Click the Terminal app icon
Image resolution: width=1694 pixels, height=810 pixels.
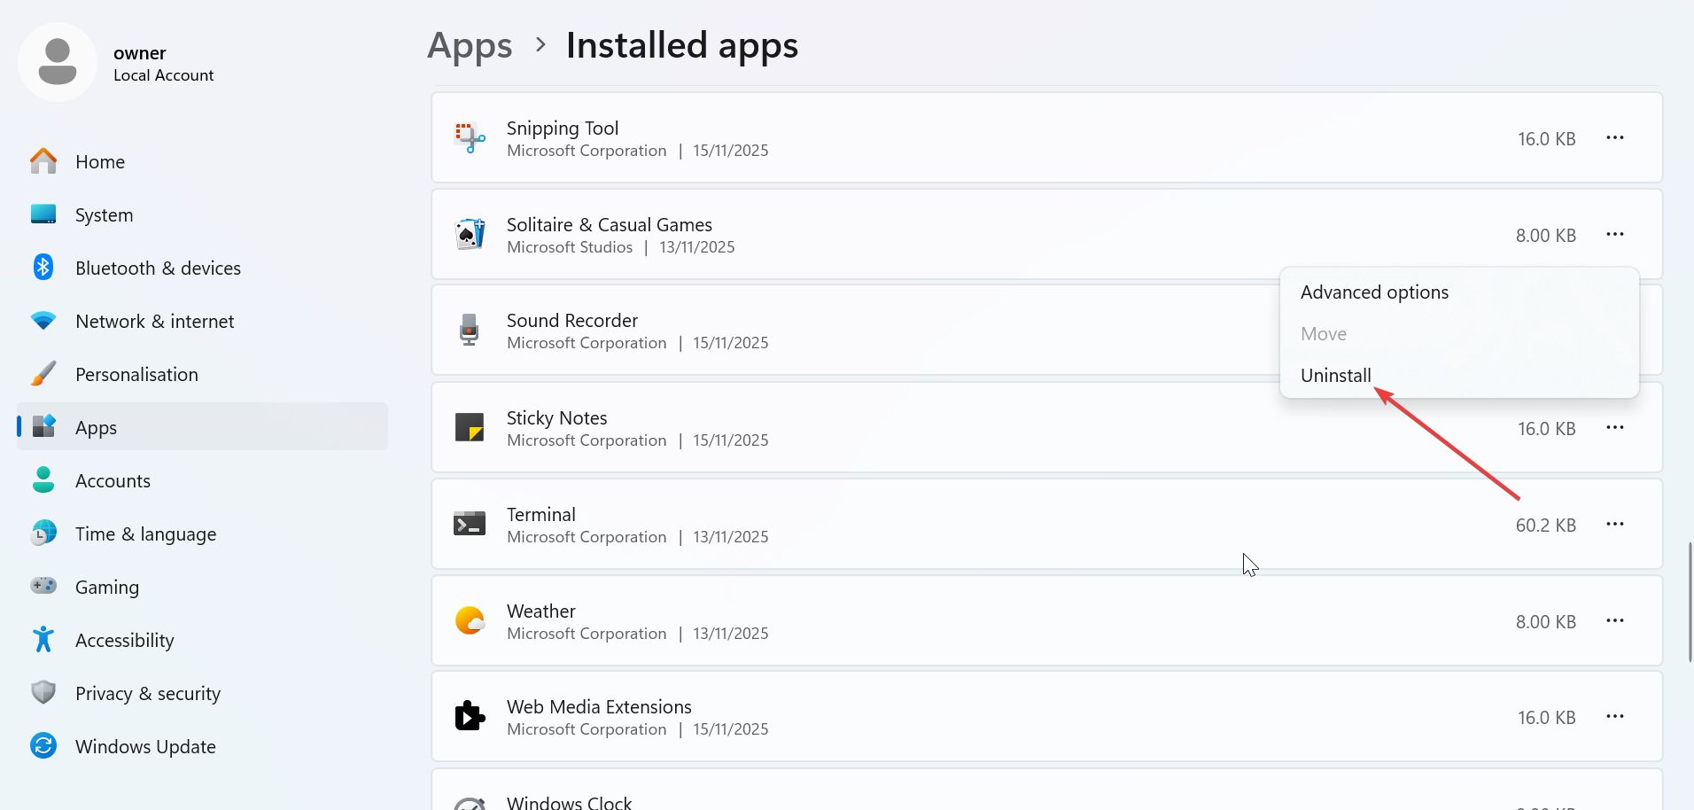coord(470,524)
